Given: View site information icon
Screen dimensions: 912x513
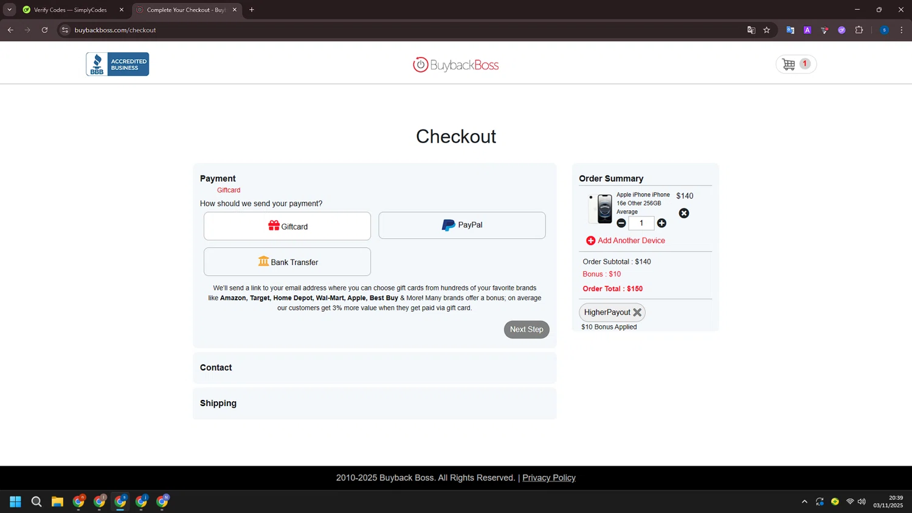Looking at the screenshot, I should [65, 30].
